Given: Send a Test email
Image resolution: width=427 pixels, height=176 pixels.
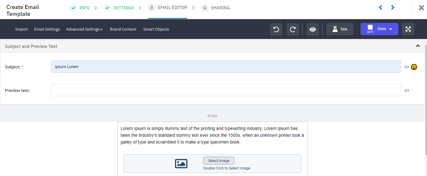Looking at the screenshot, I should pyautogui.click(x=340, y=29).
